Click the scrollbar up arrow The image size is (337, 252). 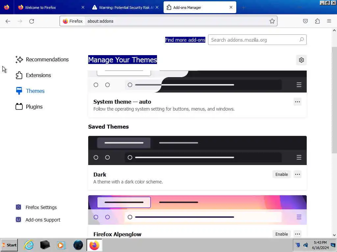(x=334, y=31)
